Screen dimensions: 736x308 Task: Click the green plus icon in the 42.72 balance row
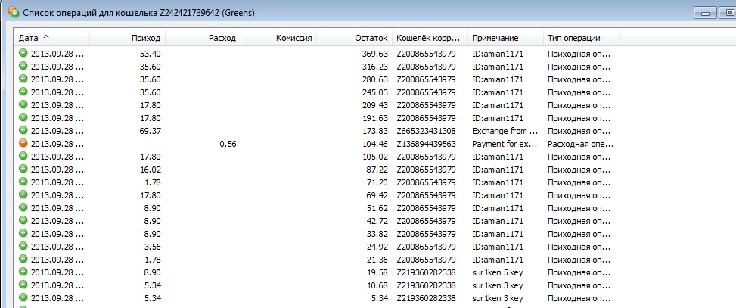(x=23, y=220)
